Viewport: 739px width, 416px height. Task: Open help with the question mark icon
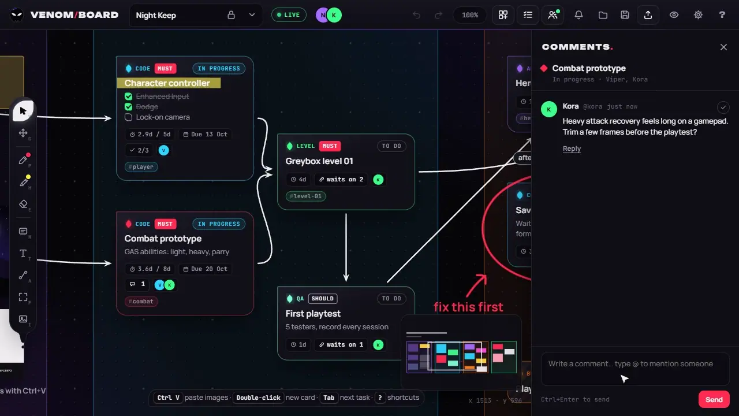pos(722,15)
